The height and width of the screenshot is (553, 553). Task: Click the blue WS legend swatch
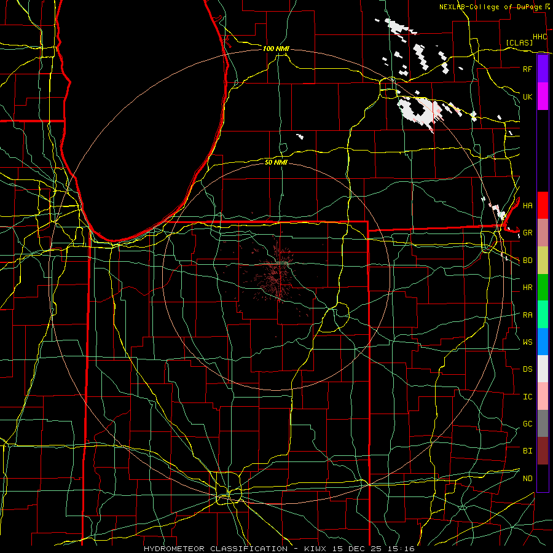pyautogui.click(x=543, y=342)
